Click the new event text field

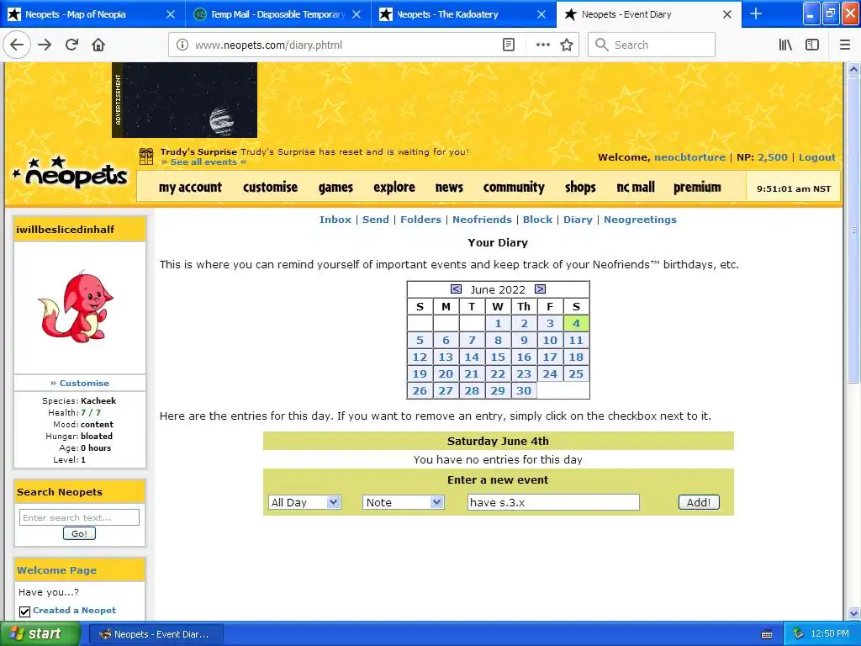tap(553, 502)
